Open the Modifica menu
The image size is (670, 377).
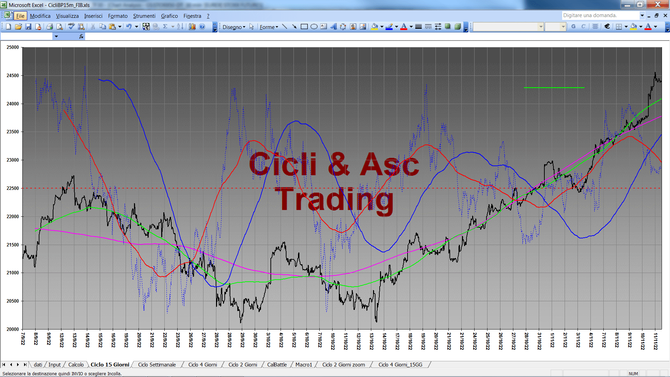40,16
